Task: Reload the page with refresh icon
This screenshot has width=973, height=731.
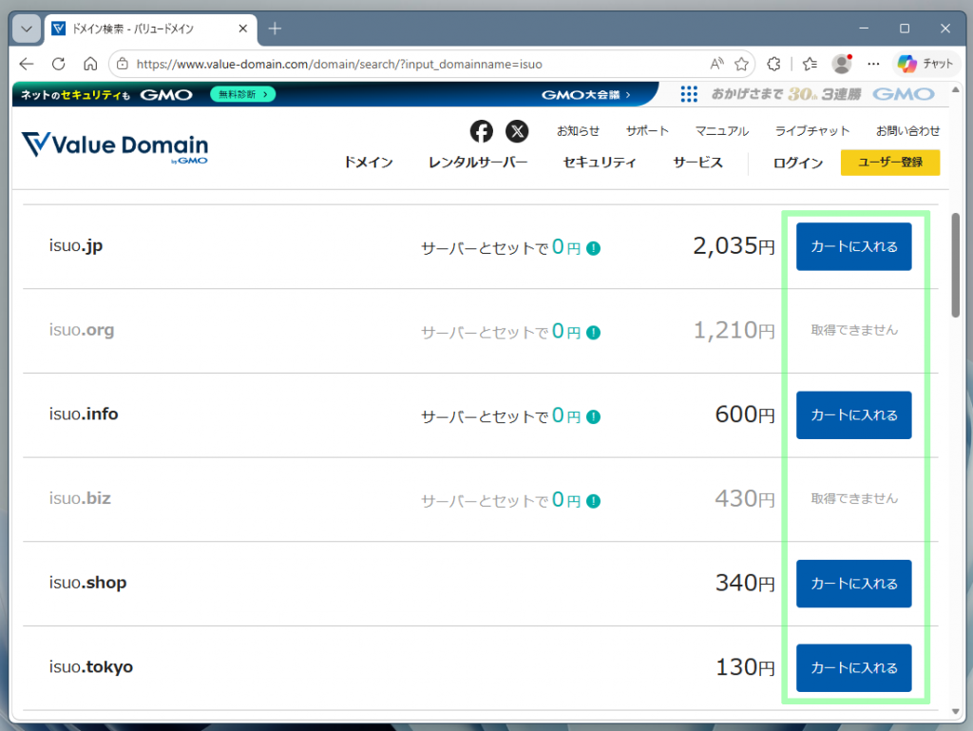Action: (x=58, y=64)
